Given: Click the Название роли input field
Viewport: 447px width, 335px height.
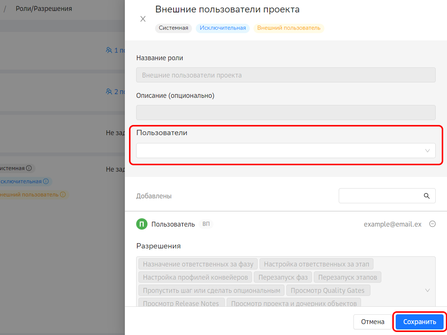Looking at the screenshot, I should [286, 75].
